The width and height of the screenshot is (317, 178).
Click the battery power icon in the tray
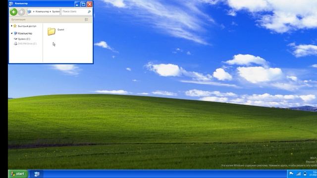pos(305,174)
